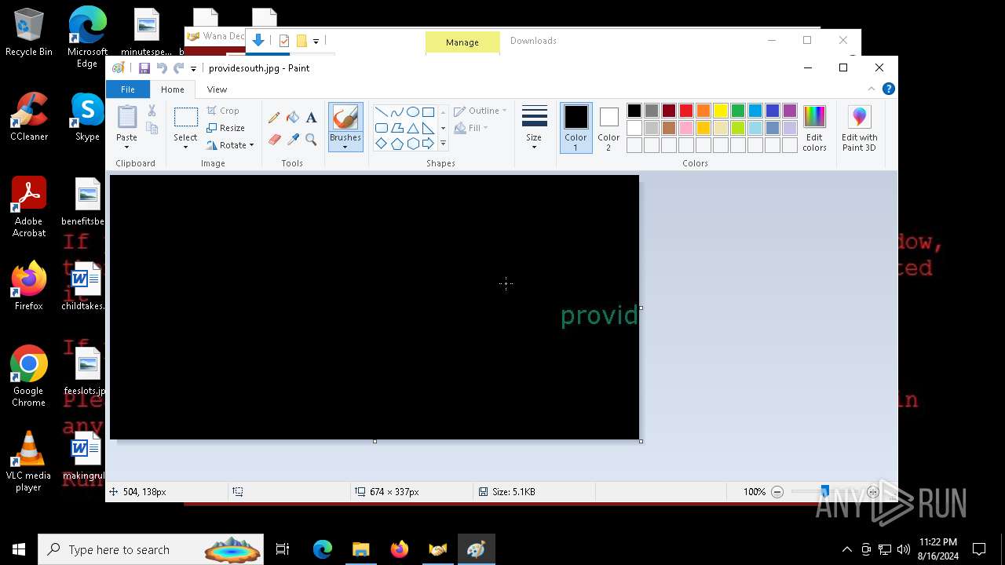Click Edit with Paint 3D
Image resolution: width=1005 pixels, height=565 pixels.
point(859,128)
